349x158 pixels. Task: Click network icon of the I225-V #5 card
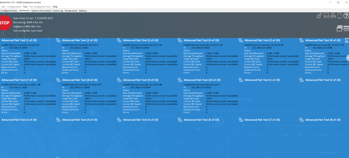pyautogui.click(x=301, y=40)
